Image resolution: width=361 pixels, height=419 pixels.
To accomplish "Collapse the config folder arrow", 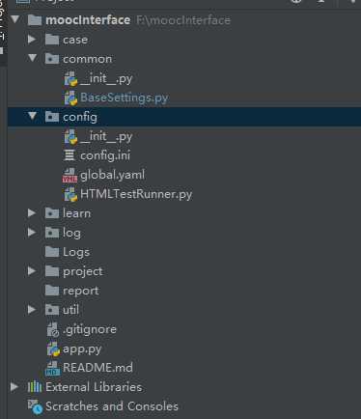I will [33, 116].
